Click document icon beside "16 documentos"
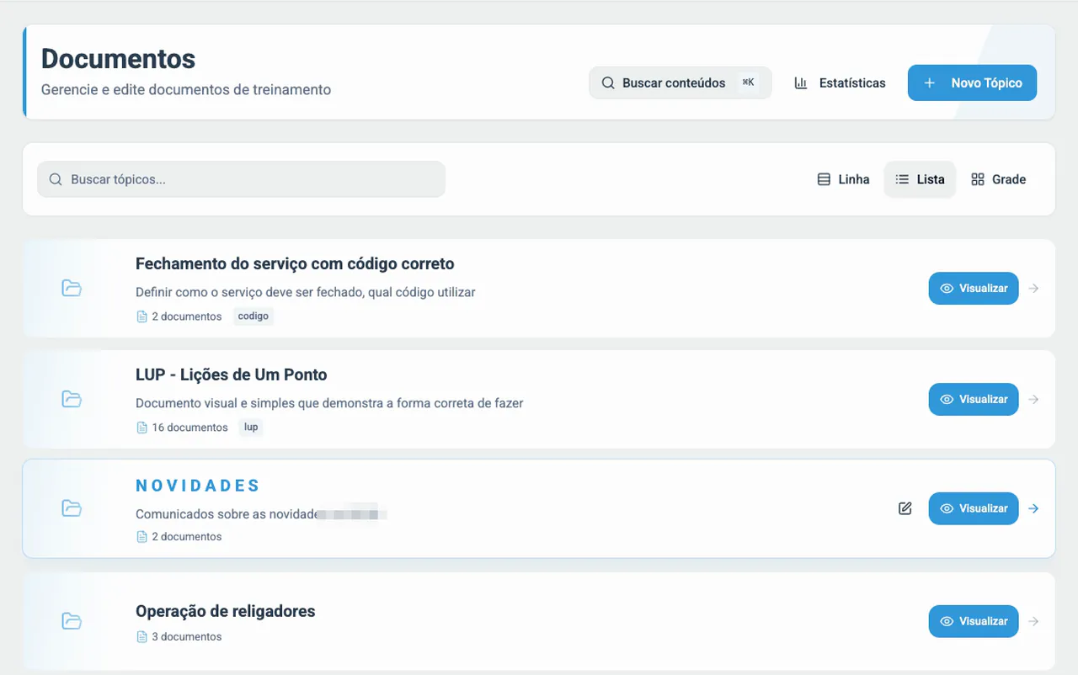This screenshot has height=675, width=1078. tap(142, 428)
